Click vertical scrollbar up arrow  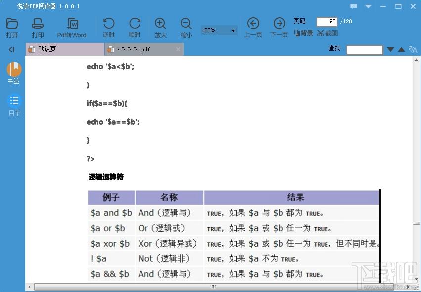pyautogui.click(x=417, y=60)
